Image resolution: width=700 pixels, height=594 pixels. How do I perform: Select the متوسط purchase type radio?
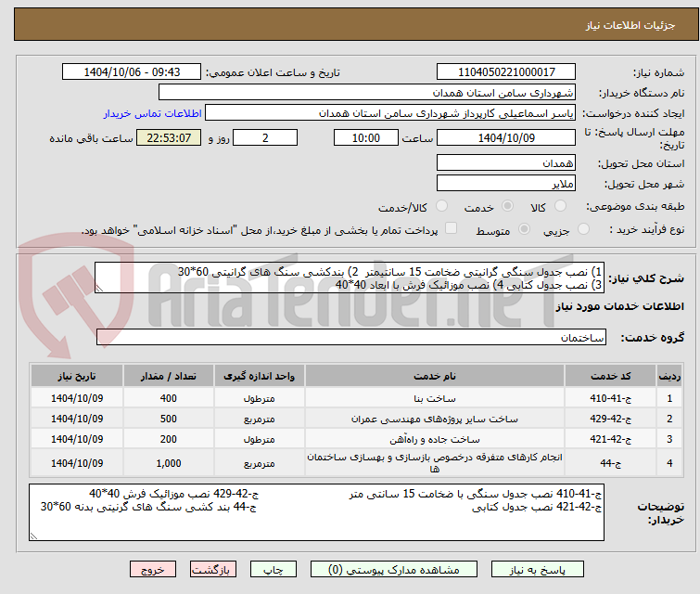pyautogui.click(x=524, y=229)
